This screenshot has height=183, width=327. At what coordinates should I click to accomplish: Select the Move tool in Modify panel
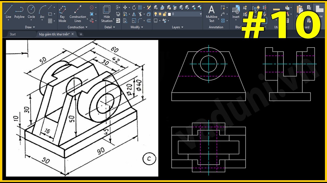[x=125, y=7]
